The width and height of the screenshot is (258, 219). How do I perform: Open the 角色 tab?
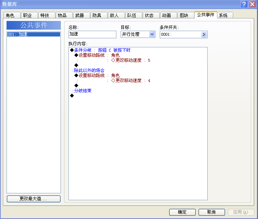[x=12, y=15]
